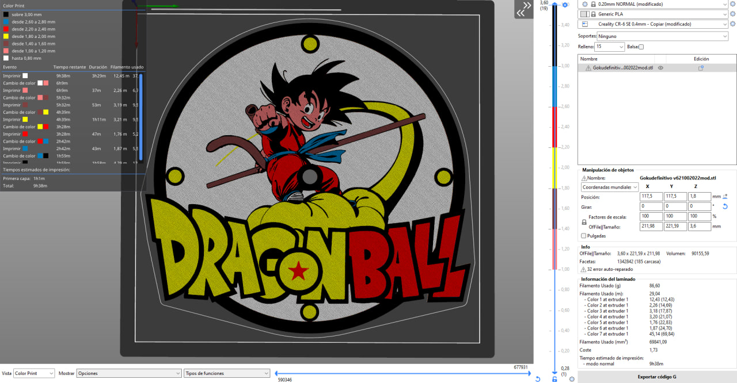Enable the Pulgadas checkbox
This screenshot has width=737, height=383.
(x=583, y=236)
